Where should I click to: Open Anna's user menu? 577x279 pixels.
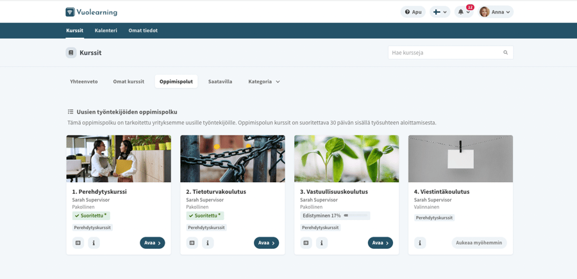click(x=496, y=12)
